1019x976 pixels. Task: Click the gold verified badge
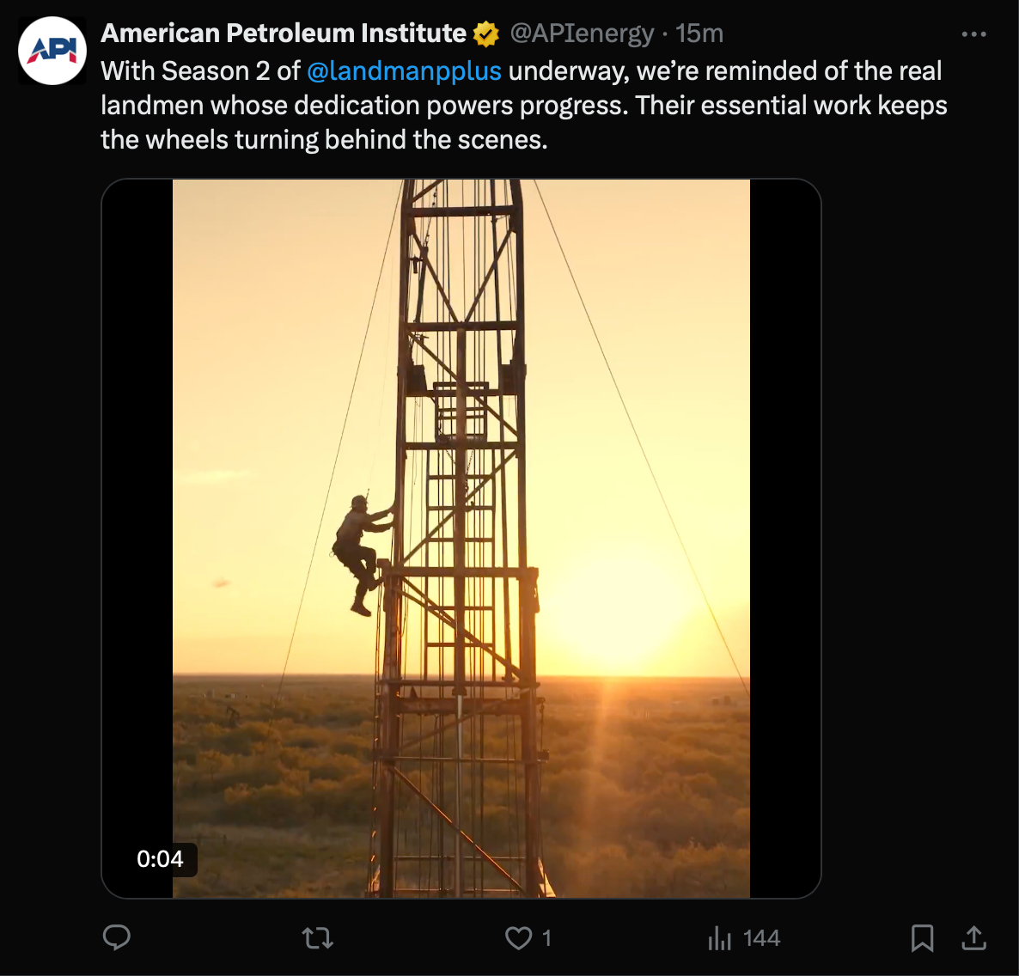point(486,34)
